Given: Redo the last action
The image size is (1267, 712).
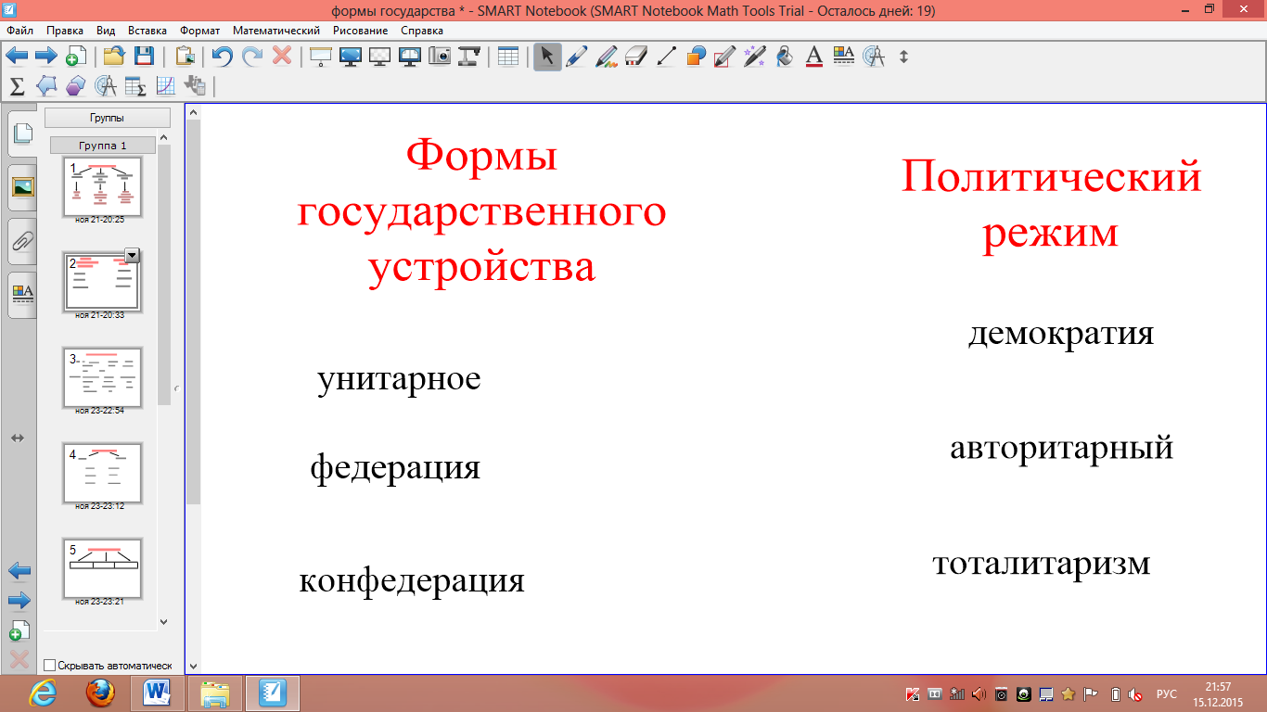Looking at the screenshot, I should click(252, 56).
